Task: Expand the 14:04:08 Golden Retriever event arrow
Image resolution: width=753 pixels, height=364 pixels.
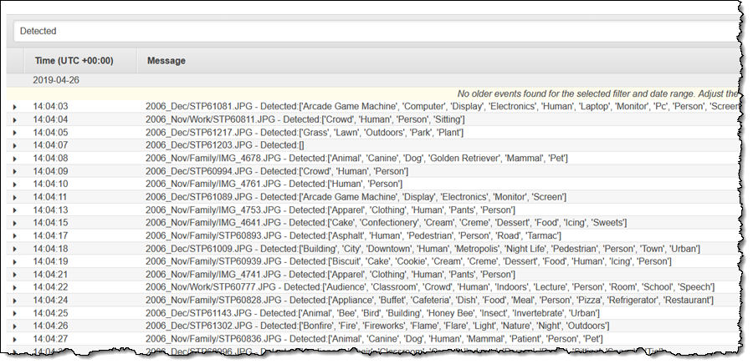Action: [15, 159]
